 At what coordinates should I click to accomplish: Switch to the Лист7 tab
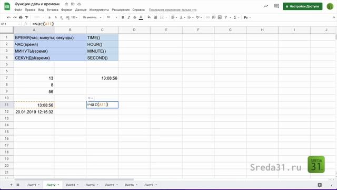[151, 185]
